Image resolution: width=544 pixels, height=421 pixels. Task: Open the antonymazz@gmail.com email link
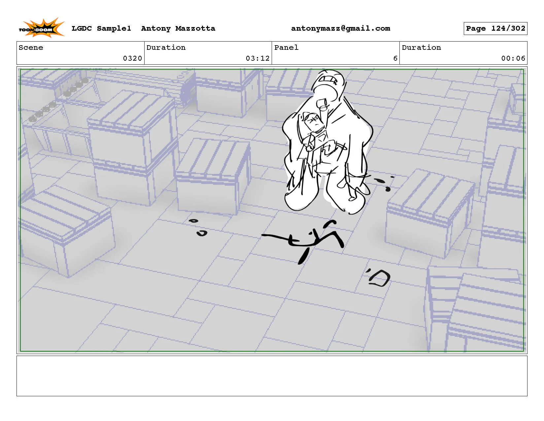pos(341,28)
